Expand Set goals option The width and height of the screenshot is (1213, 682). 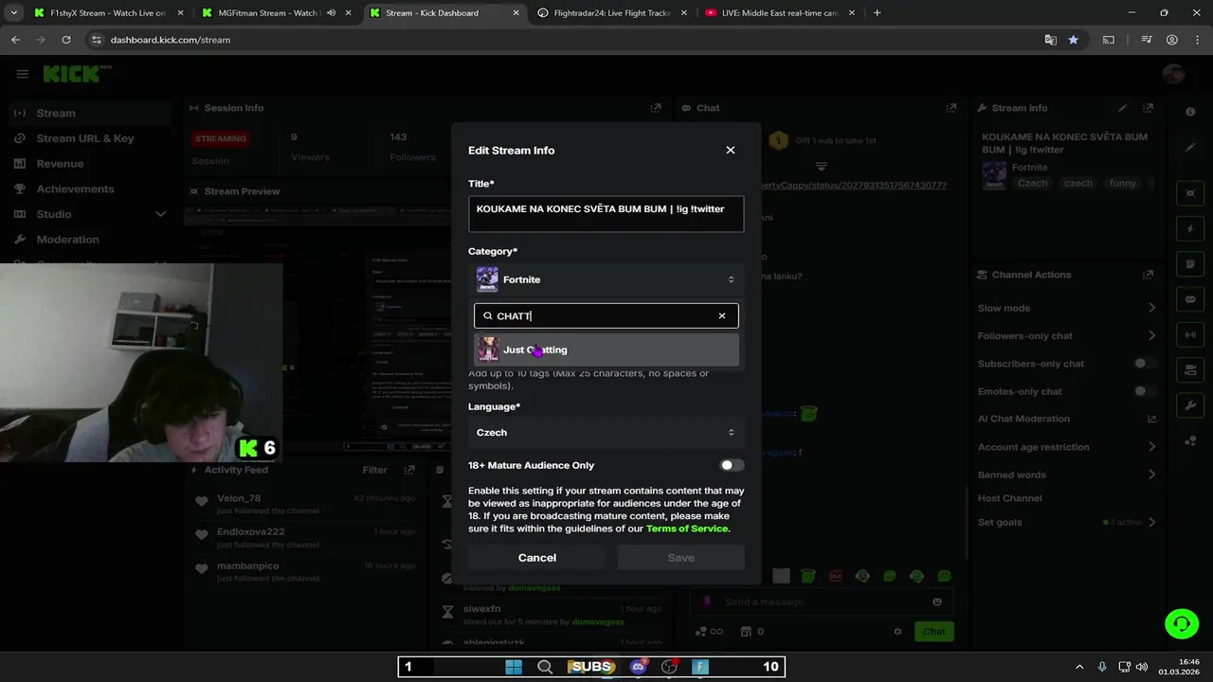click(x=1151, y=522)
